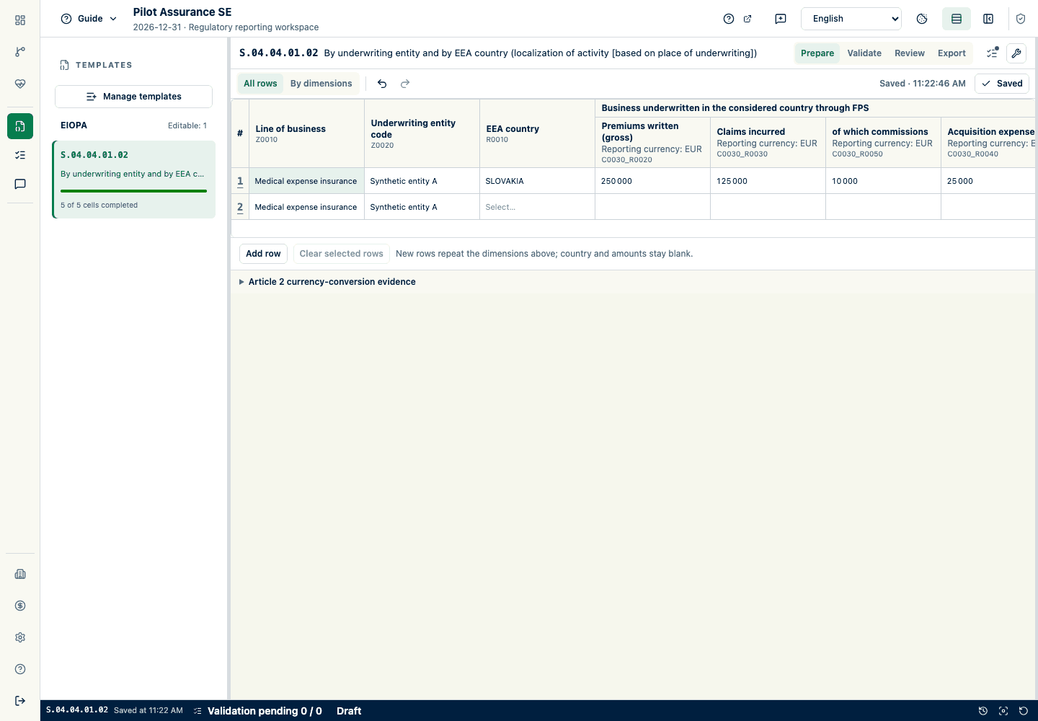Click Validation pending in status bar
This screenshot has width=1038, height=721.
(257, 711)
